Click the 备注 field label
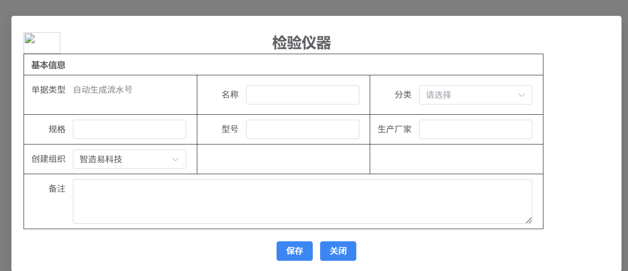Screen dimensions: 628x271 coord(57,189)
